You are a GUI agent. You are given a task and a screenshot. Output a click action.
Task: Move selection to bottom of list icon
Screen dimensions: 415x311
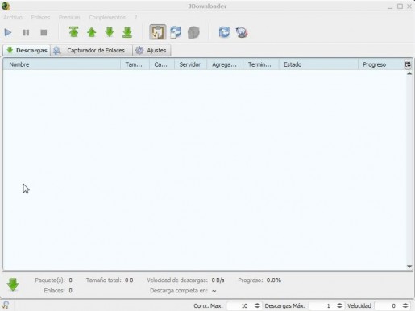click(x=127, y=32)
